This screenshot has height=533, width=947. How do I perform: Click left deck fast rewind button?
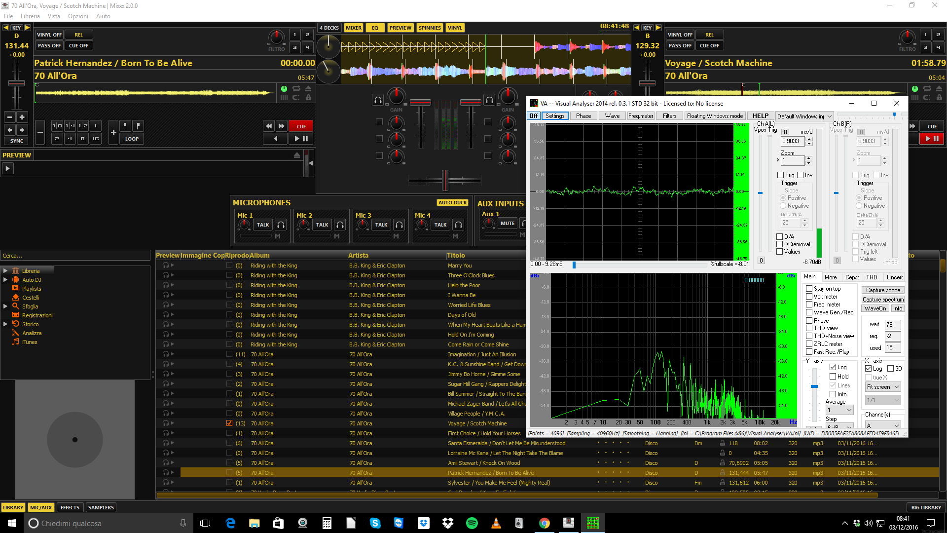269,126
